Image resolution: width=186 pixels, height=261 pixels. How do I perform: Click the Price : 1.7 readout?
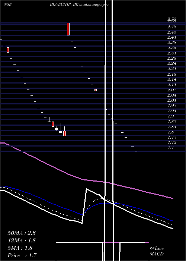(22, 255)
